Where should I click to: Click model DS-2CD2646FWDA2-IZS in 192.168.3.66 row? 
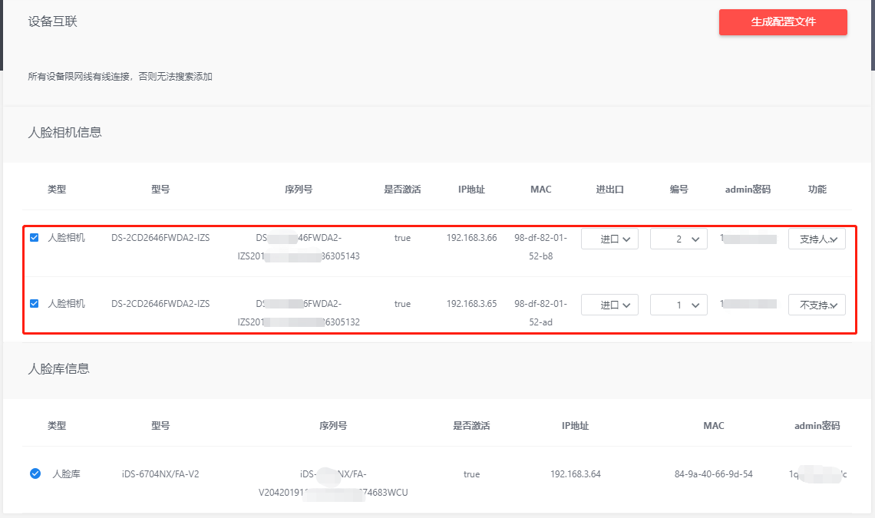(x=160, y=238)
